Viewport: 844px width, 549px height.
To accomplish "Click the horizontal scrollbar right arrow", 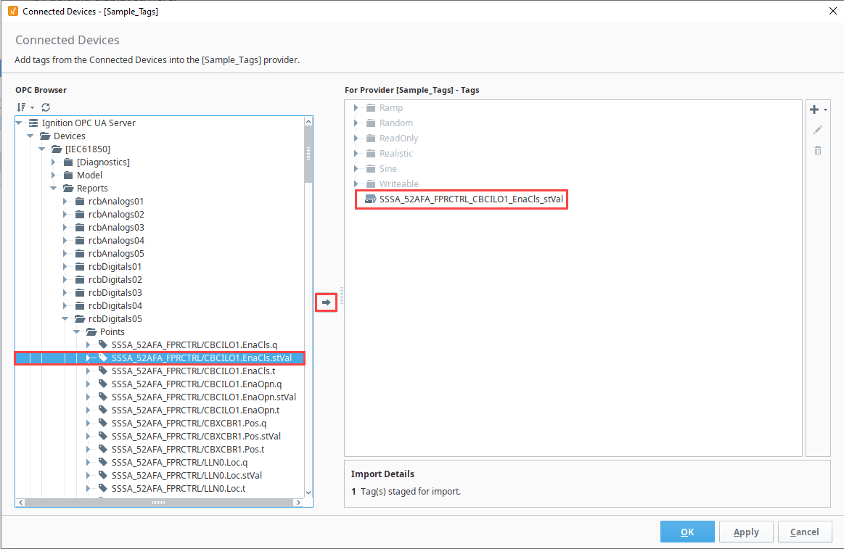I will tap(298, 502).
